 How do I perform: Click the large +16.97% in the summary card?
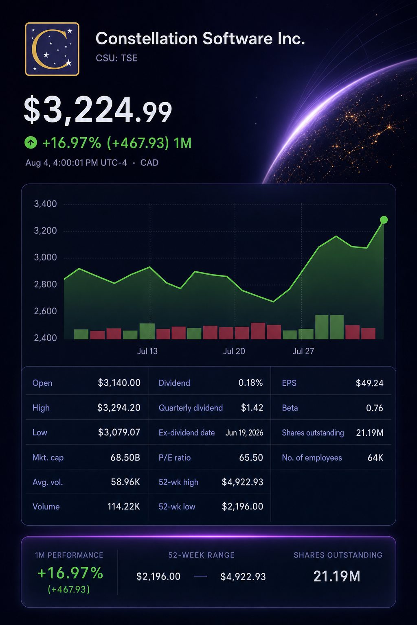pos(70,573)
